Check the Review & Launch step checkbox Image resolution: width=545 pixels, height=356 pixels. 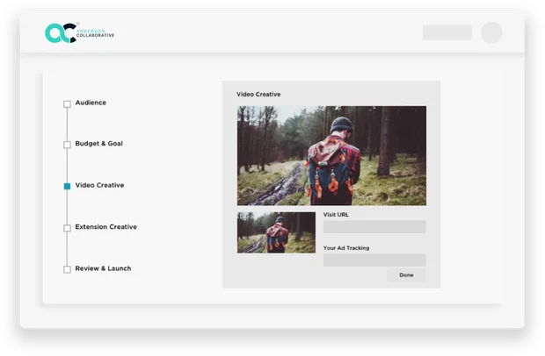67,269
